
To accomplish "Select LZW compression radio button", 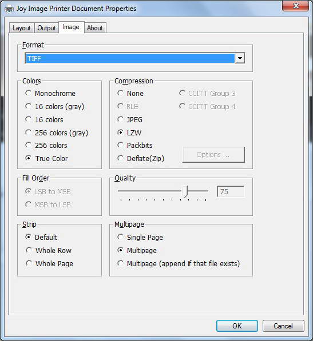I will tap(129, 133).
